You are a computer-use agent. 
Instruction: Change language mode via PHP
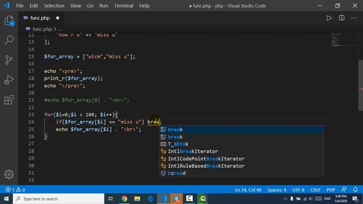pyautogui.click(x=331, y=190)
